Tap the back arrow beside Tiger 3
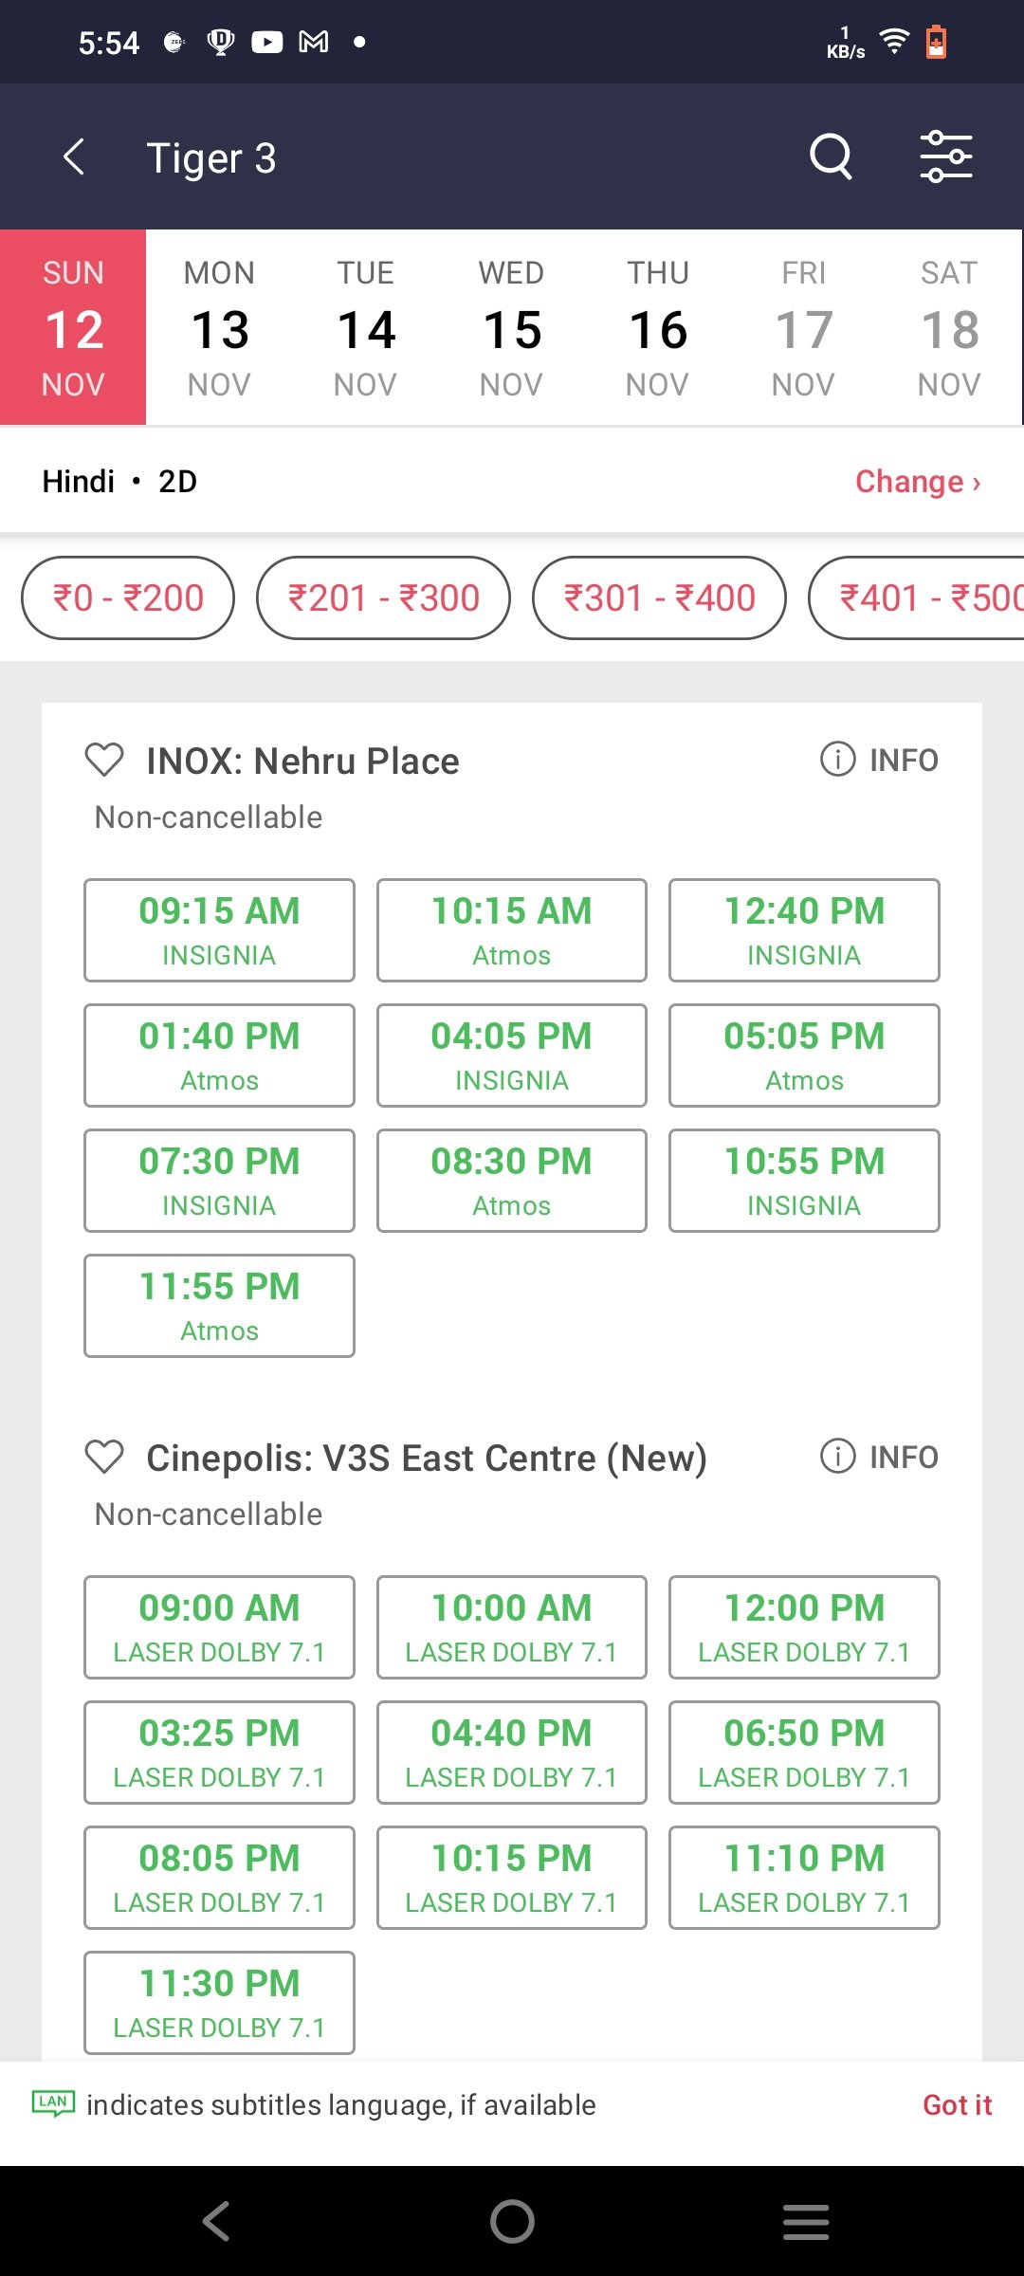The image size is (1024, 2276). (x=74, y=156)
